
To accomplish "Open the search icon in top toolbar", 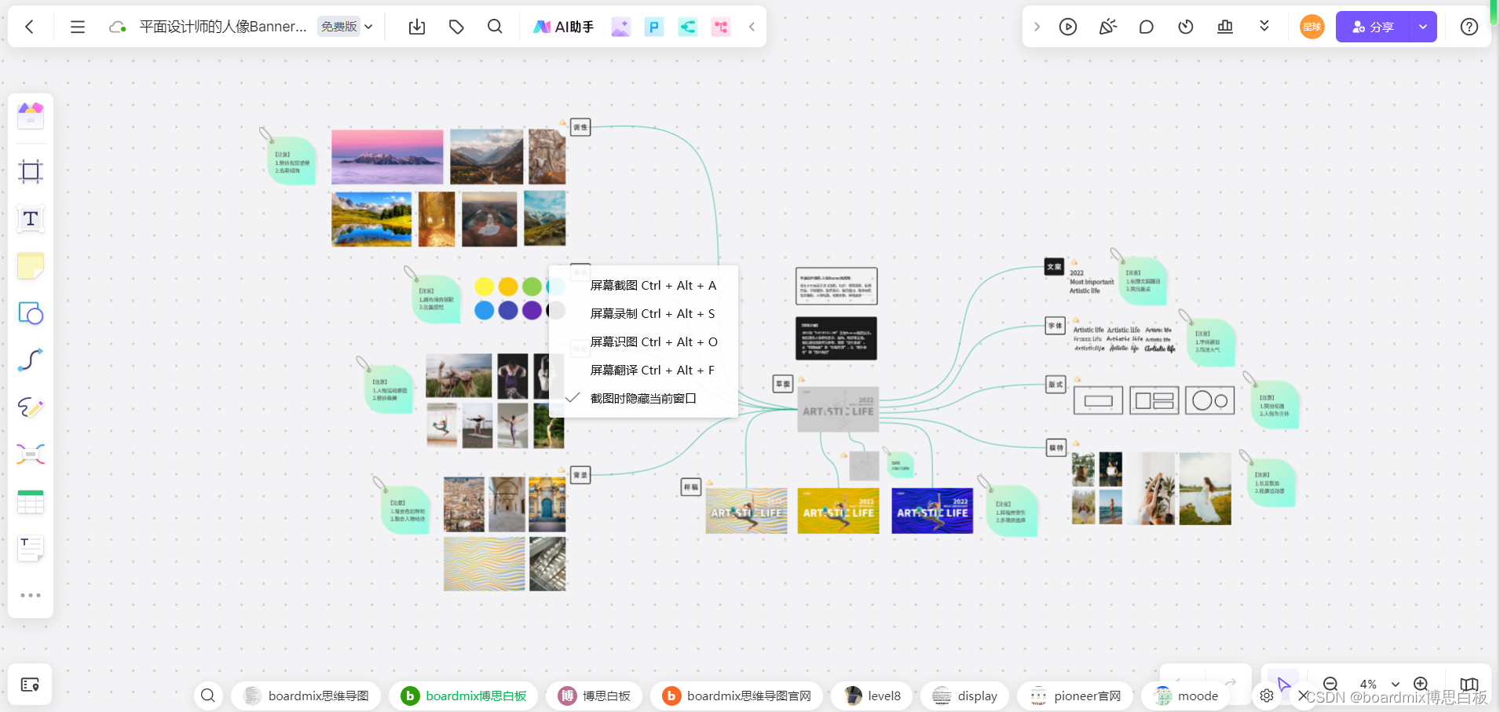I will pos(495,27).
